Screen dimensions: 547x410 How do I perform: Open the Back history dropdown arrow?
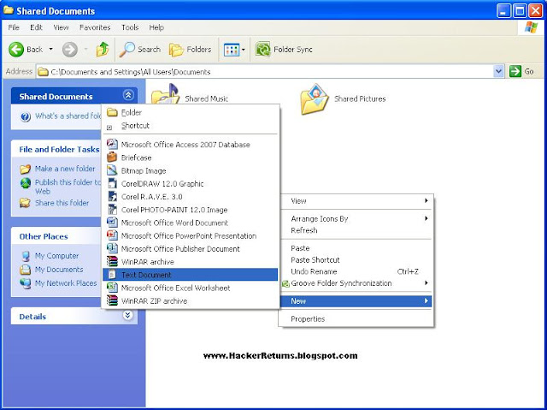(x=51, y=50)
